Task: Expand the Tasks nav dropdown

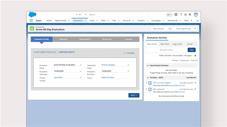Action: [x=108, y=21]
